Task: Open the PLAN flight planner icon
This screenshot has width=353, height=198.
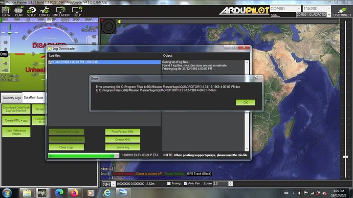Action: pyautogui.click(x=19, y=11)
